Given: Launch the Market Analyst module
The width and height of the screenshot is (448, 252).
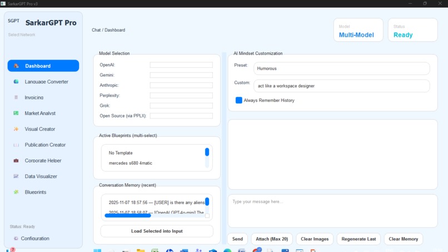Looking at the screenshot, I should pyautogui.click(x=43, y=113).
